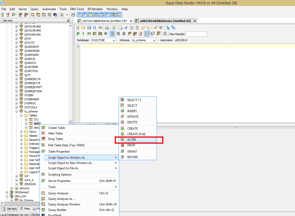This screenshot has height=216, width=295.
Task: Click the Save floppy disk icon
Action: coord(89,28)
